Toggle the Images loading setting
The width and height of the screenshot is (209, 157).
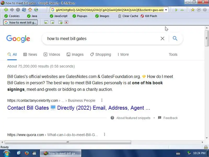click(x=102, y=16)
